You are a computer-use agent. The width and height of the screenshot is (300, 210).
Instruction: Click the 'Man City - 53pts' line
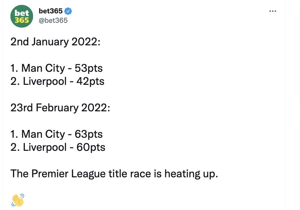point(57,69)
